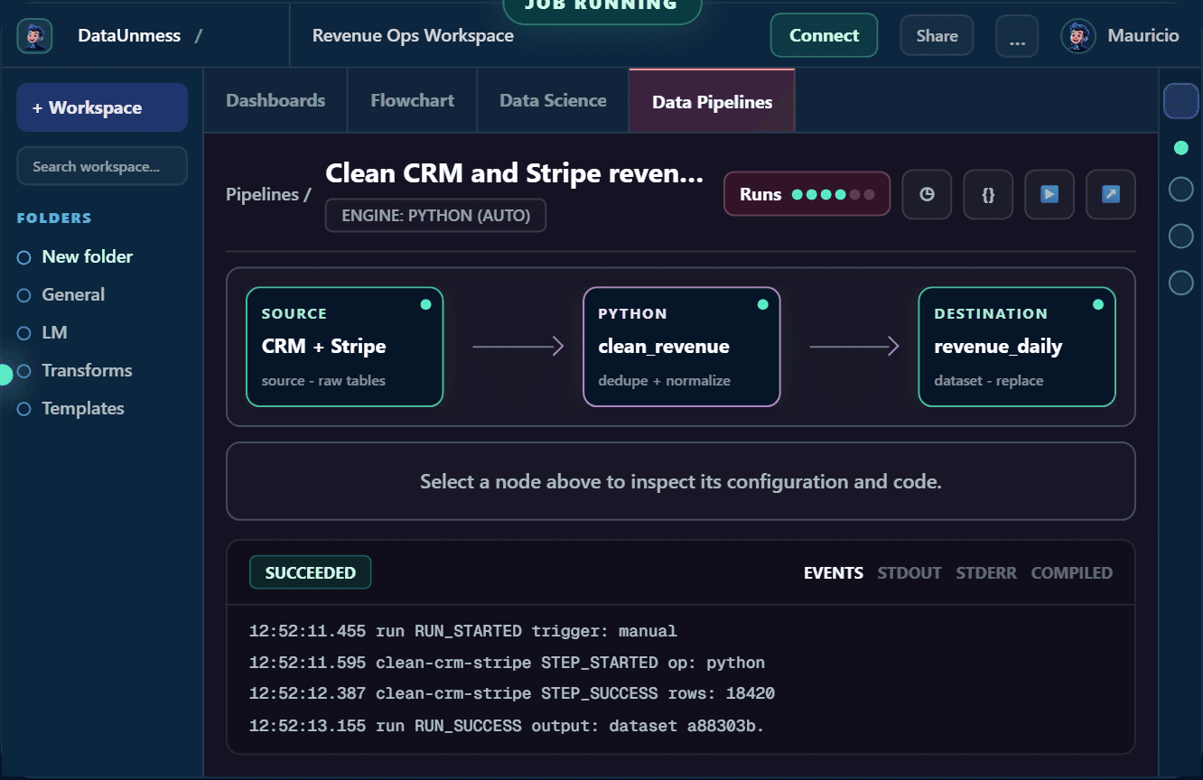Screen dimensions: 1203x780
Task: Switch to the Flowchart tab
Action: (x=413, y=100)
